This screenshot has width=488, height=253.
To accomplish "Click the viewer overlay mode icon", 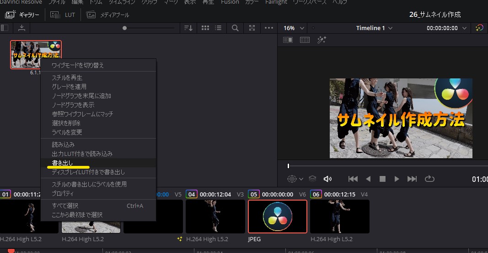I will pyautogui.click(x=292, y=179).
